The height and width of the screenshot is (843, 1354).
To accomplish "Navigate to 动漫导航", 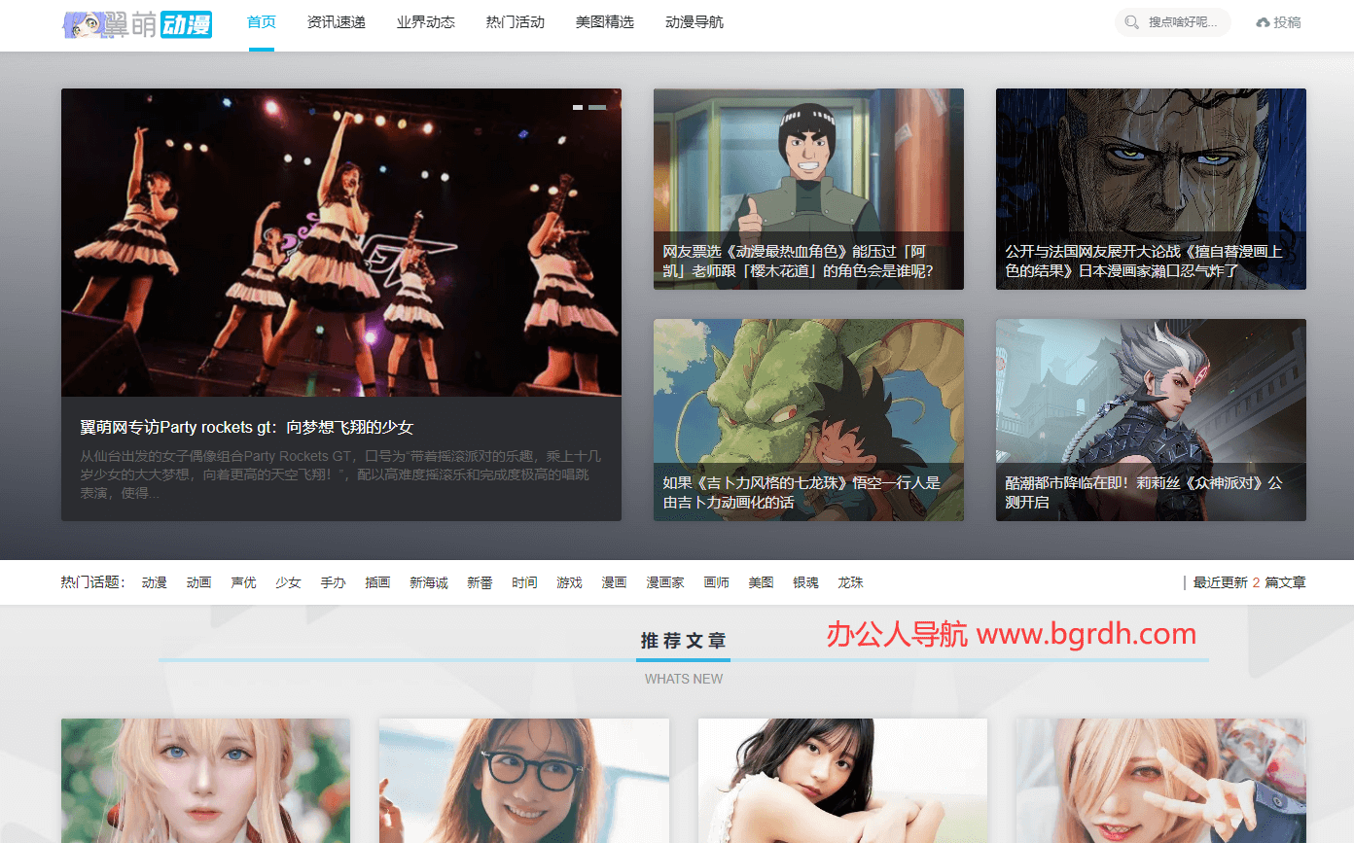I will (x=694, y=20).
